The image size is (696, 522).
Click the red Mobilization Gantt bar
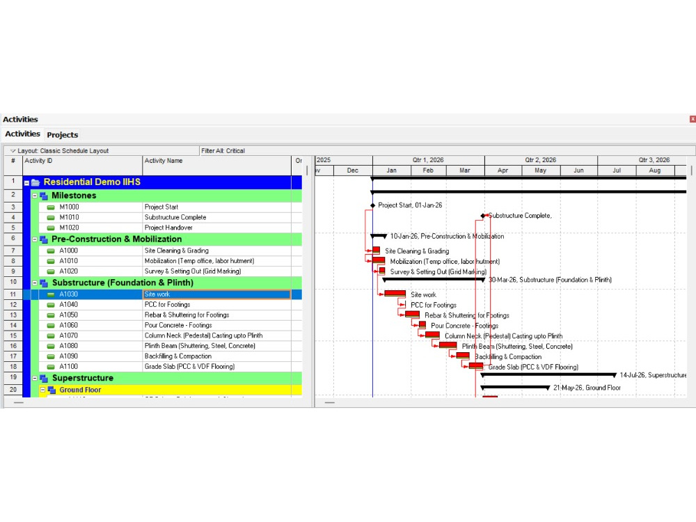(x=379, y=260)
